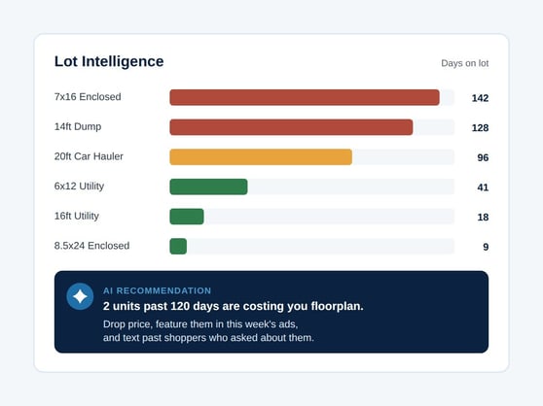Click the value 128

[480, 128]
